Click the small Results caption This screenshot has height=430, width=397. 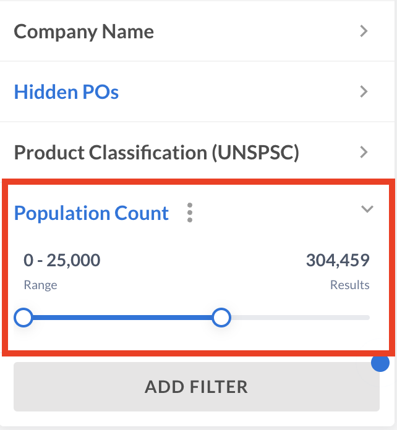[349, 285]
